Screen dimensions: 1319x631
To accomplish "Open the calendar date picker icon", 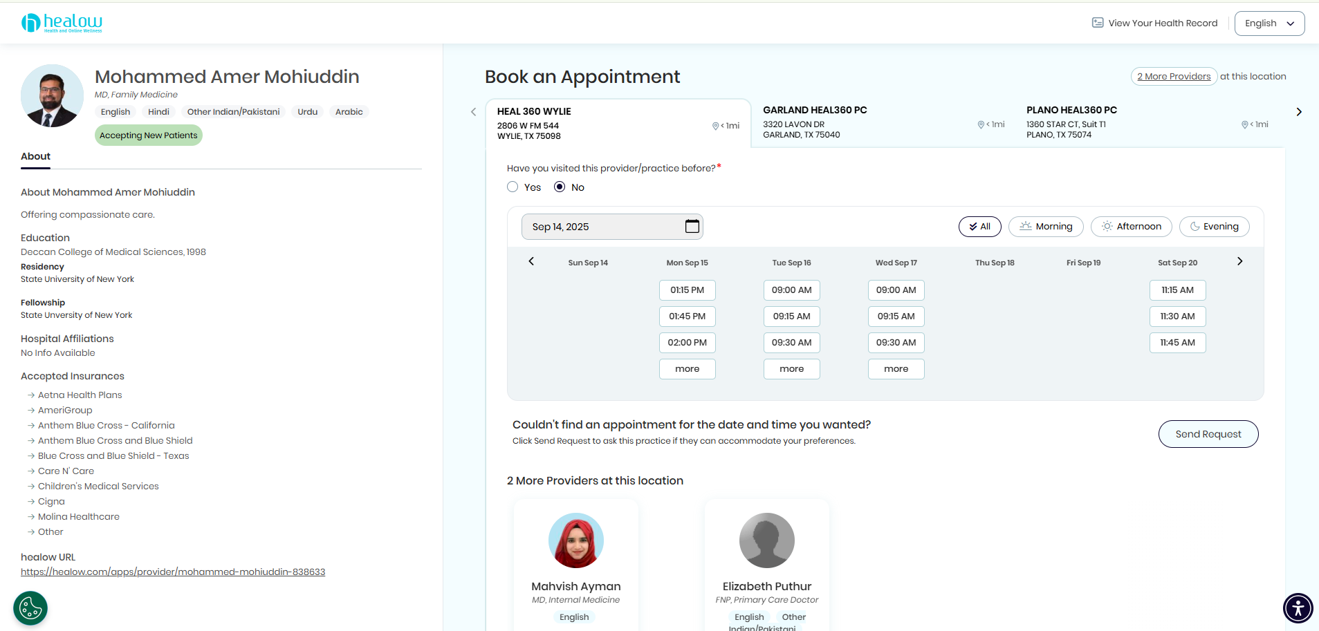I will click(x=692, y=227).
